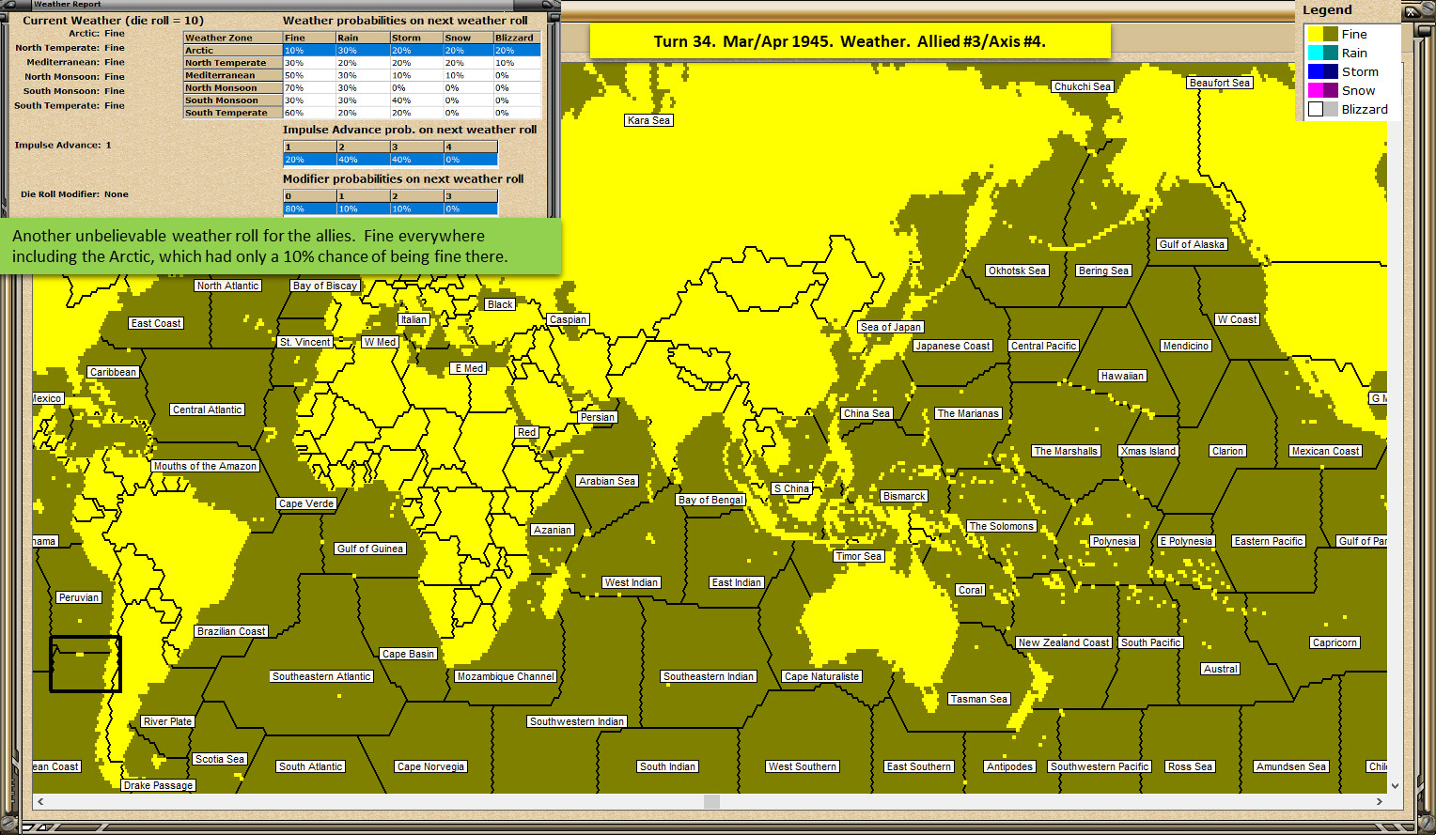Click the dark teal Rain legend swatch

click(x=1331, y=53)
